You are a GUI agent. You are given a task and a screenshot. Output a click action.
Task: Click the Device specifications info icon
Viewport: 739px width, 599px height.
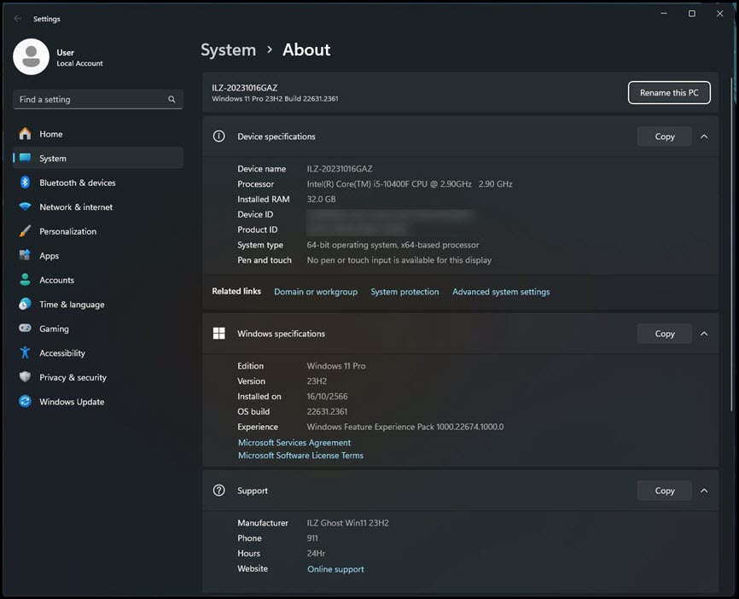(x=218, y=137)
